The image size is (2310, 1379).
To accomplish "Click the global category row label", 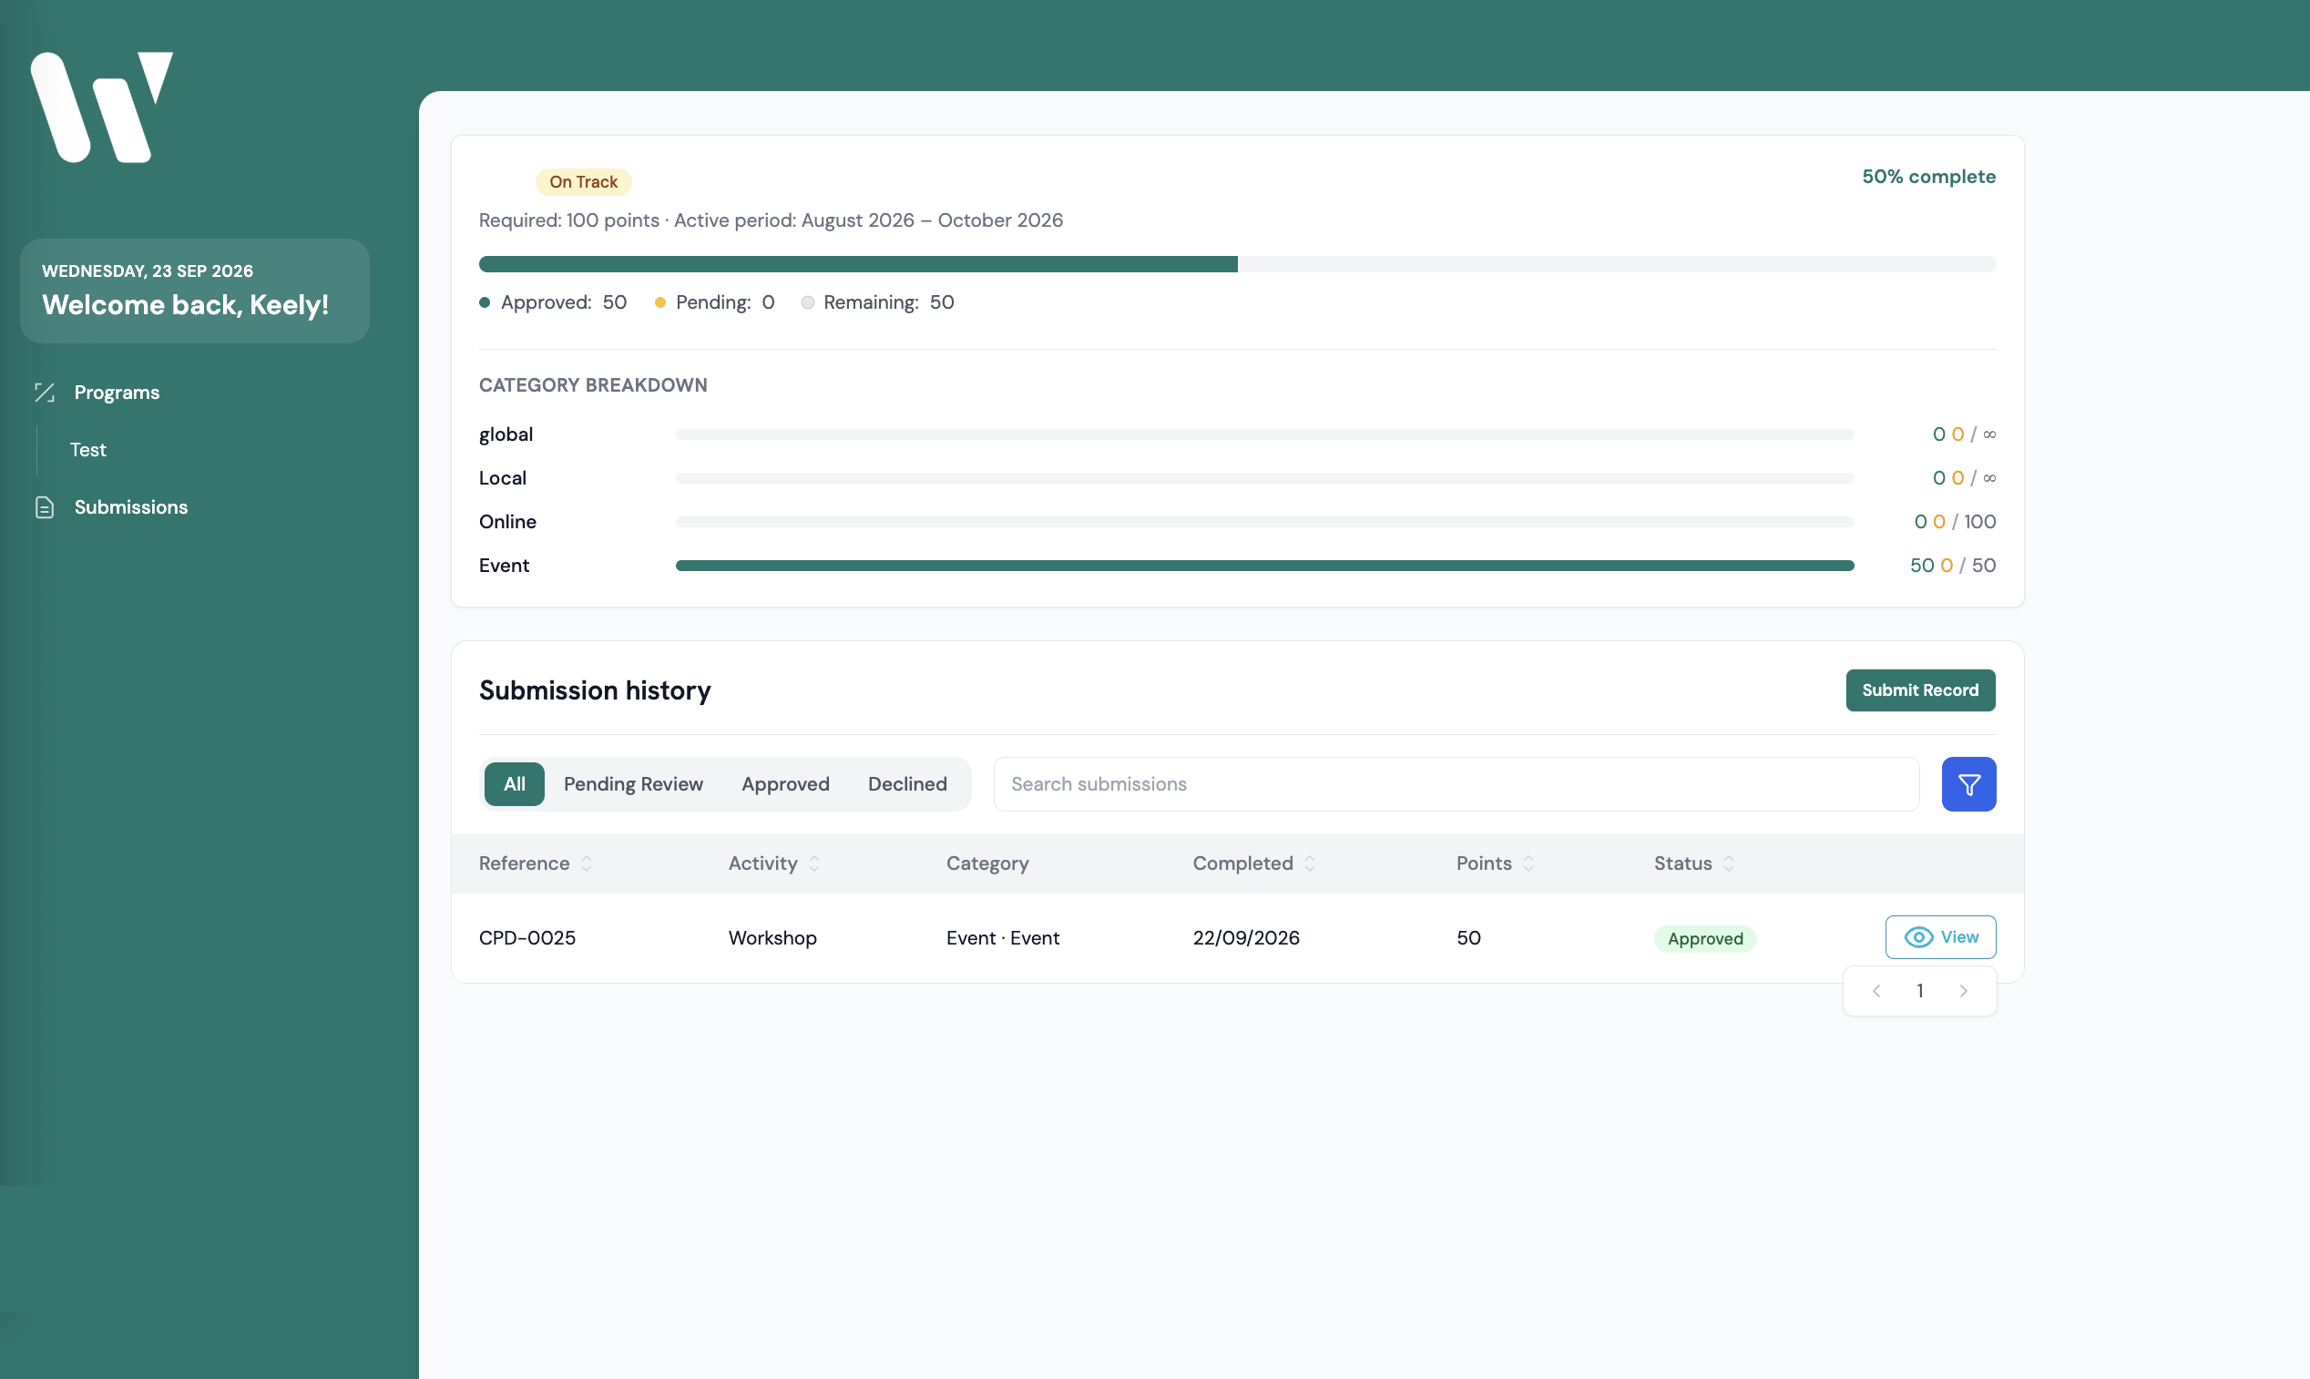I will pyautogui.click(x=506, y=434).
